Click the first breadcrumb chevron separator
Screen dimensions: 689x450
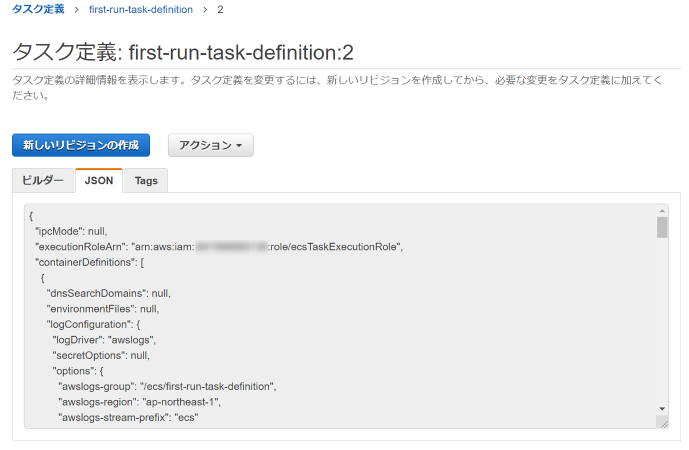click(76, 10)
